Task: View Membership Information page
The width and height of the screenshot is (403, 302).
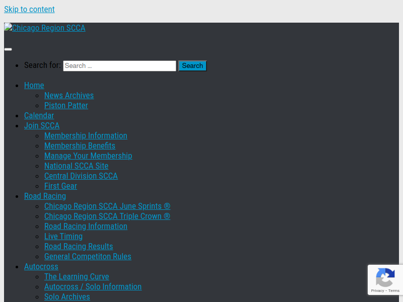Action: point(86,135)
